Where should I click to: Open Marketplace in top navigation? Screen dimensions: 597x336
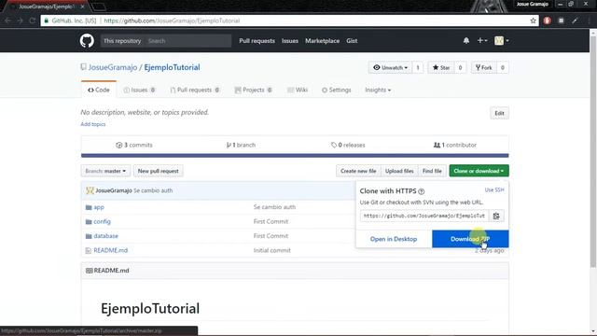(322, 41)
